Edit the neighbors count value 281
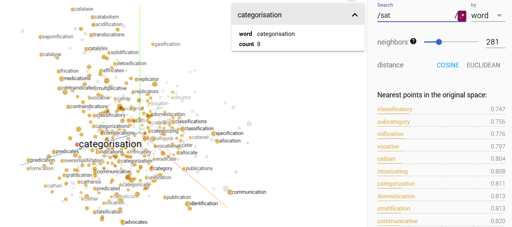The height and width of the screenshot is (227, 512). click(x=495, y=42)
